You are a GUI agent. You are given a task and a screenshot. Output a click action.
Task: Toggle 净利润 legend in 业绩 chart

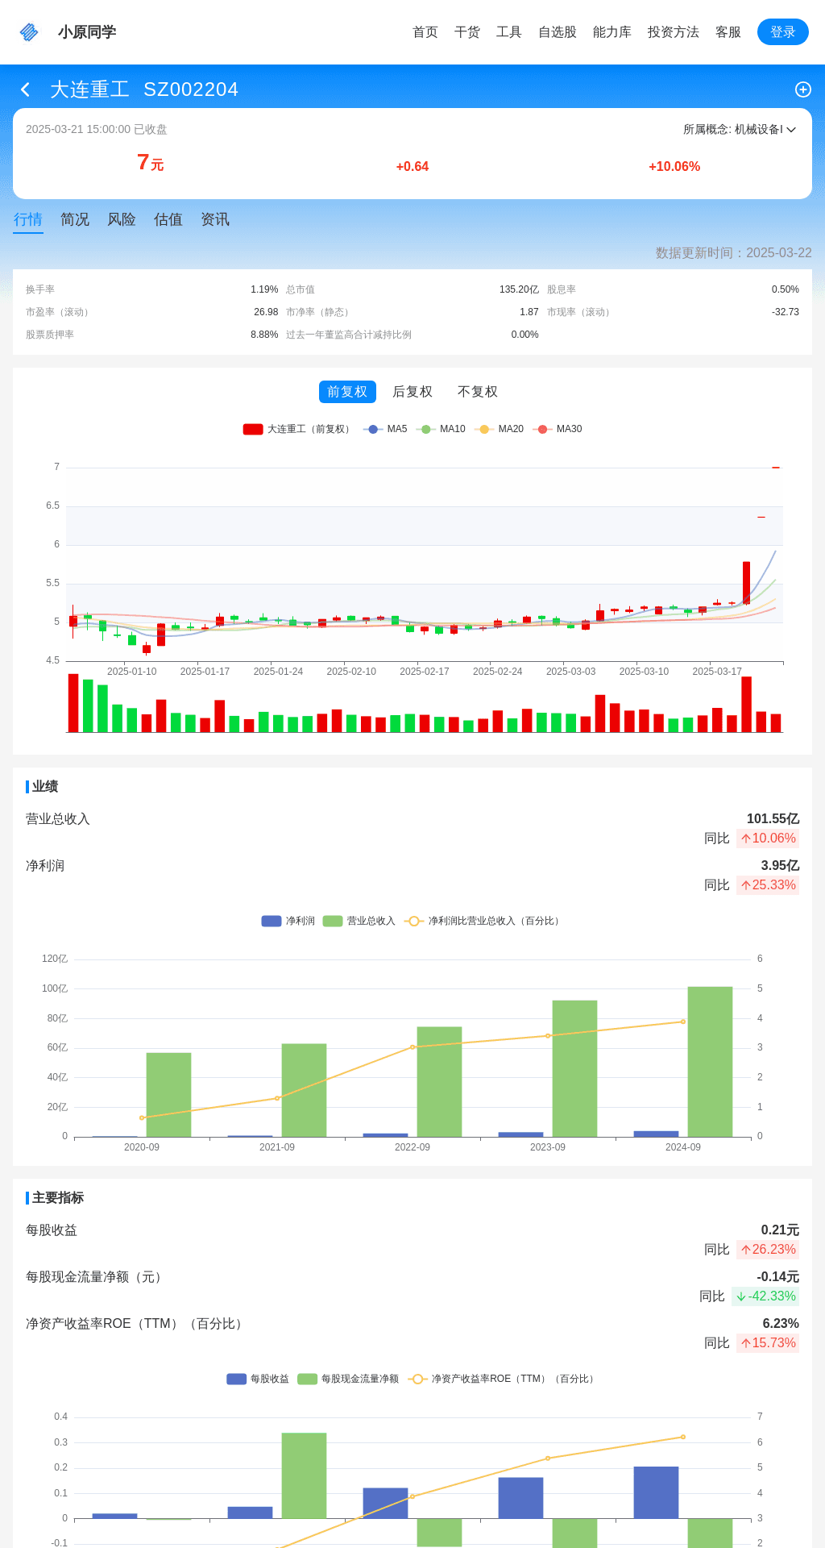pos(288,921)
